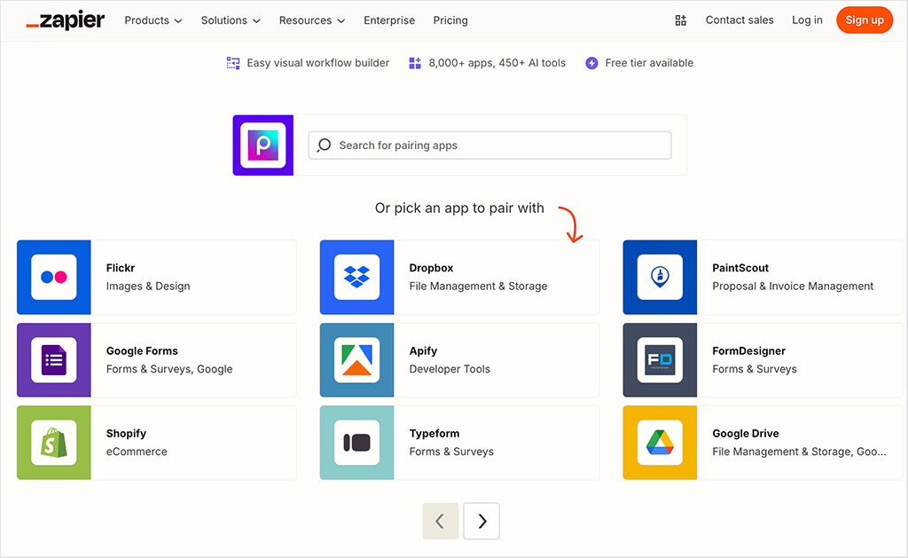Expand the Solutions menu
Image resolution: width=908 pixels, height=558 pixels.
tap(230, 20)
